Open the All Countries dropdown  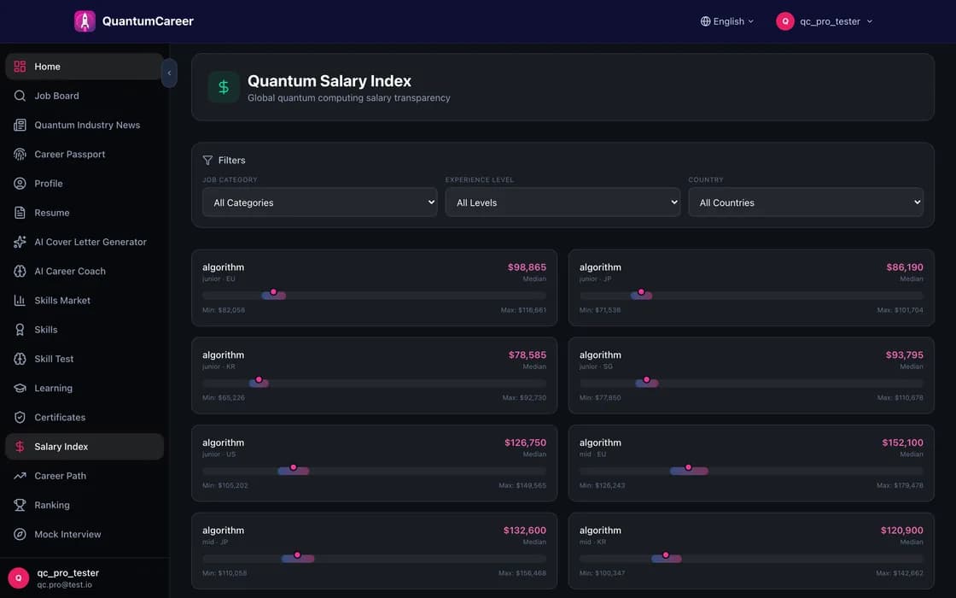click(806, 202)
